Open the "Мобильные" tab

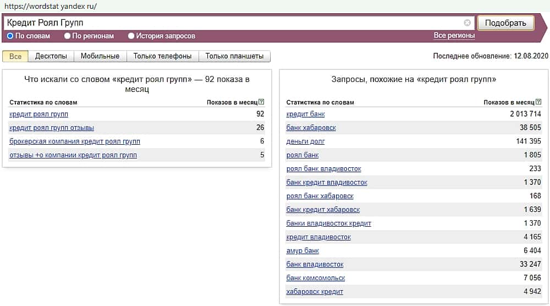click(x=100, y=56)
